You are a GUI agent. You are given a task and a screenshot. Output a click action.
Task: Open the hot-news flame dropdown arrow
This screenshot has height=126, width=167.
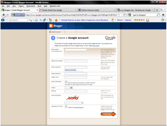[x=59, y=20]
